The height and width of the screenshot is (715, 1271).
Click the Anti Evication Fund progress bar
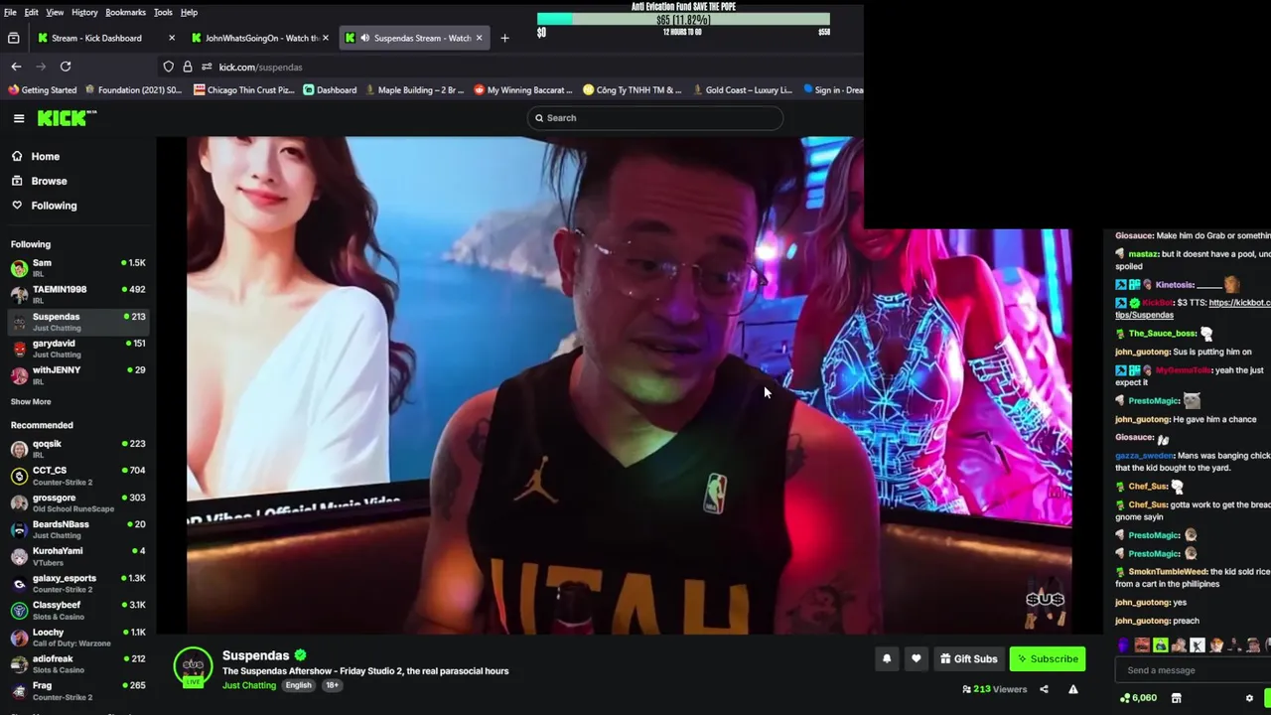coord(683,19)
